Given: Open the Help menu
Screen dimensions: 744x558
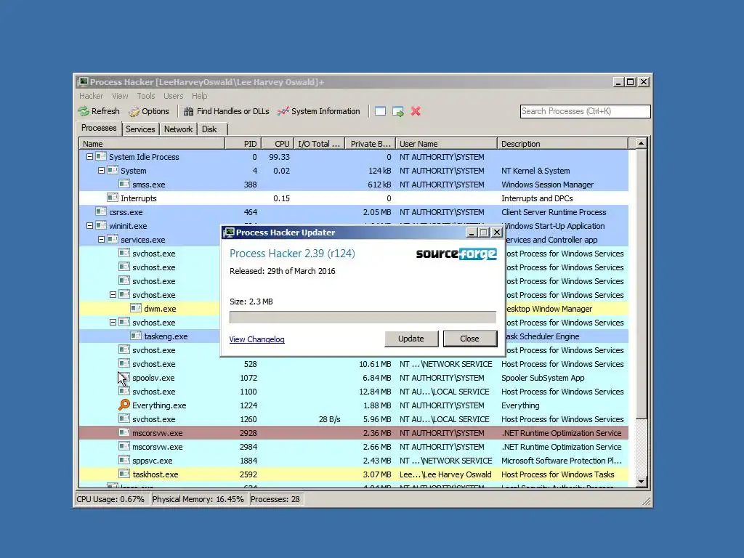Looking at the screenshot, I should 199,96.
